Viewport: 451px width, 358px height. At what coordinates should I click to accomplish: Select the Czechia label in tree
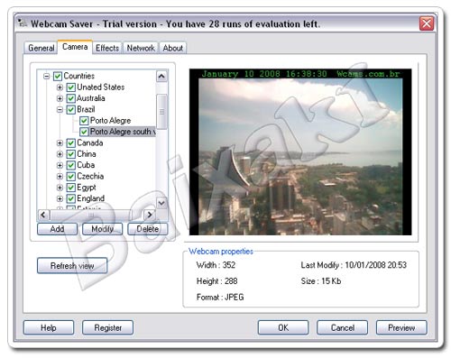90,176
